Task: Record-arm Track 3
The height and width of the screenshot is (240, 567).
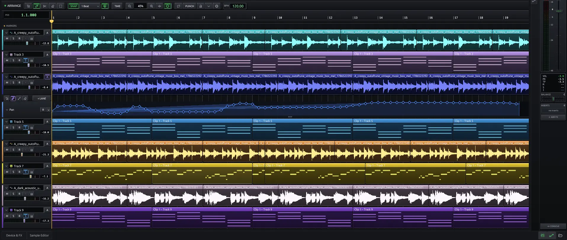Action: [x=20, y=60]
